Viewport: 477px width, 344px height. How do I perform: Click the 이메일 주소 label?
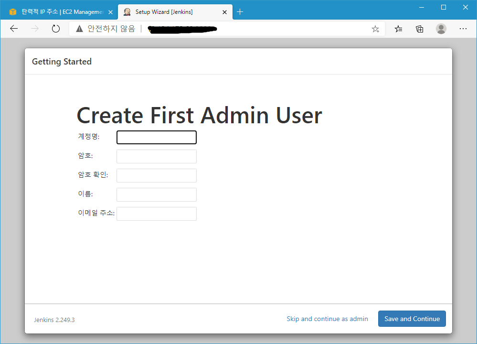pyautogui.click(x=96, y=213)
